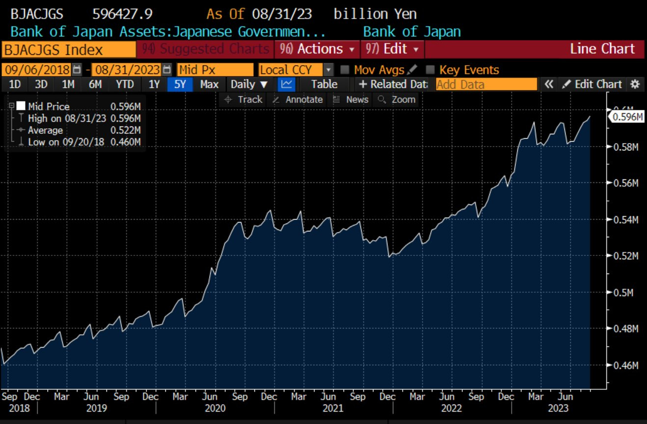Open the end date calendar picker
Screen dimensions: 647x424
point(167,70)
